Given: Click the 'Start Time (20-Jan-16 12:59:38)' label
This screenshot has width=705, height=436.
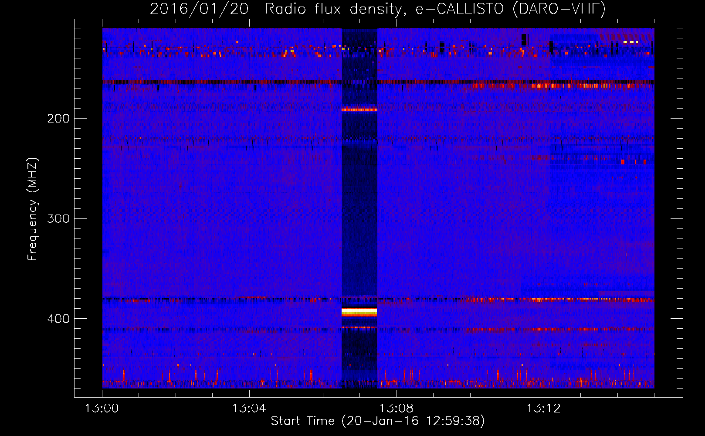Looking at the screenshot, I should [378, 421].
